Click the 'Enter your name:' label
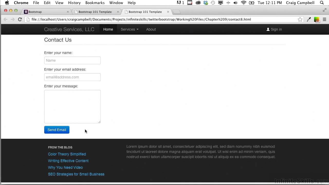 pos(58,53)
